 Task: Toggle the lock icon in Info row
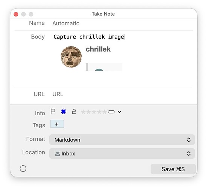(74, 112)
